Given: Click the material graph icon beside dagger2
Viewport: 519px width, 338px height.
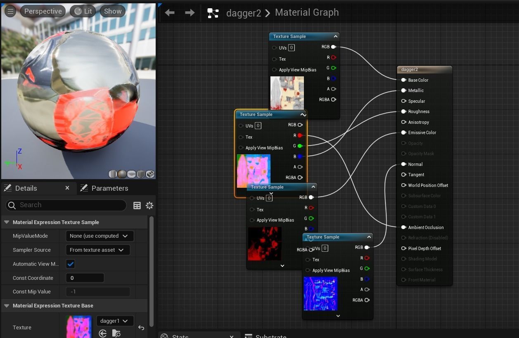Looking at the screenshot, I should point(213,13).
